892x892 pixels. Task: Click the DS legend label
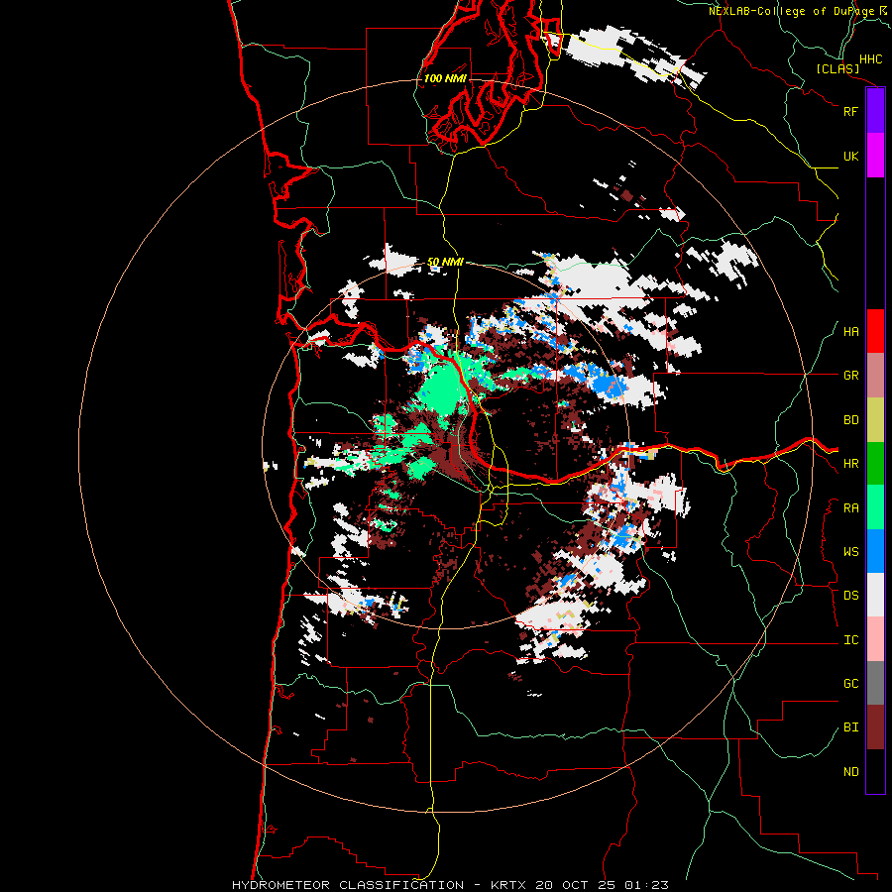tap(850, 596)
